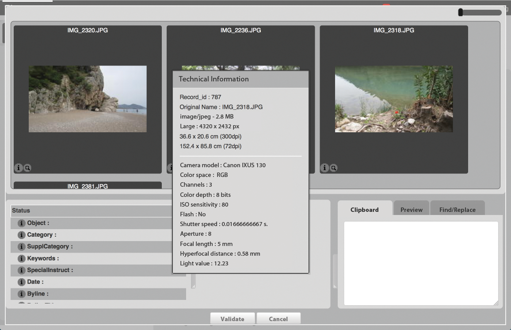Click the info icon next to Keywords field
Screen dimensions: 511x330
pyautogui.click(x=21, y=258)
